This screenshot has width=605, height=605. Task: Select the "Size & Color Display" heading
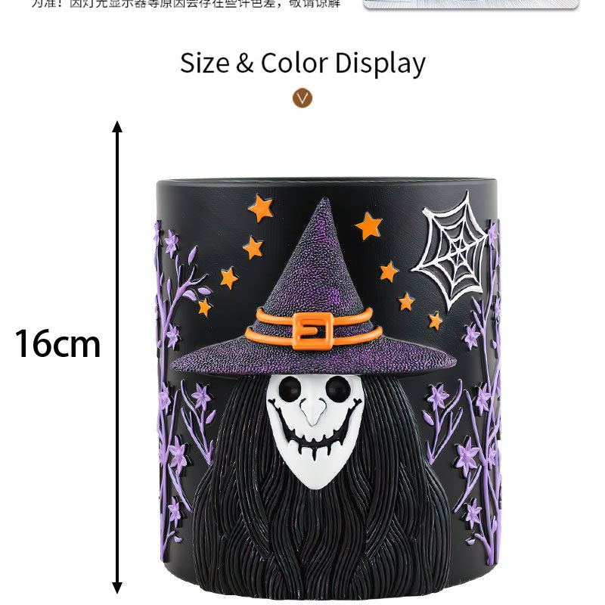302,64
